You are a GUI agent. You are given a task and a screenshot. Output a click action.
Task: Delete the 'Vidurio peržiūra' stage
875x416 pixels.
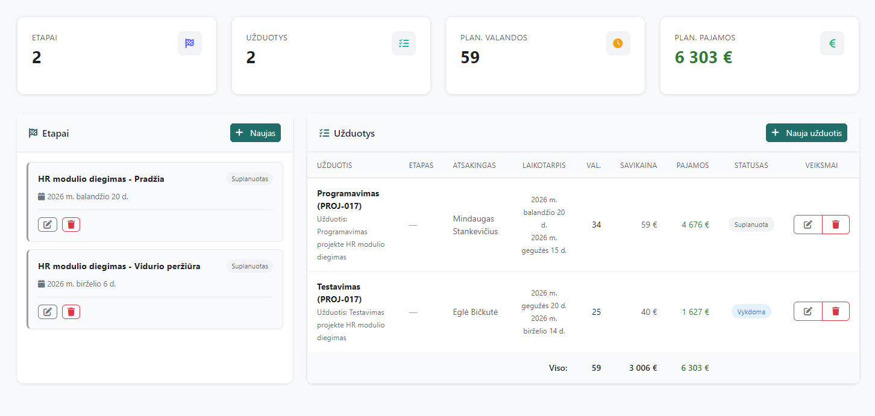[71, 312]
